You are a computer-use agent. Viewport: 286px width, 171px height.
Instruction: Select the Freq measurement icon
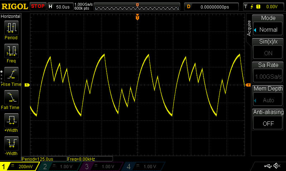(11, 51)
